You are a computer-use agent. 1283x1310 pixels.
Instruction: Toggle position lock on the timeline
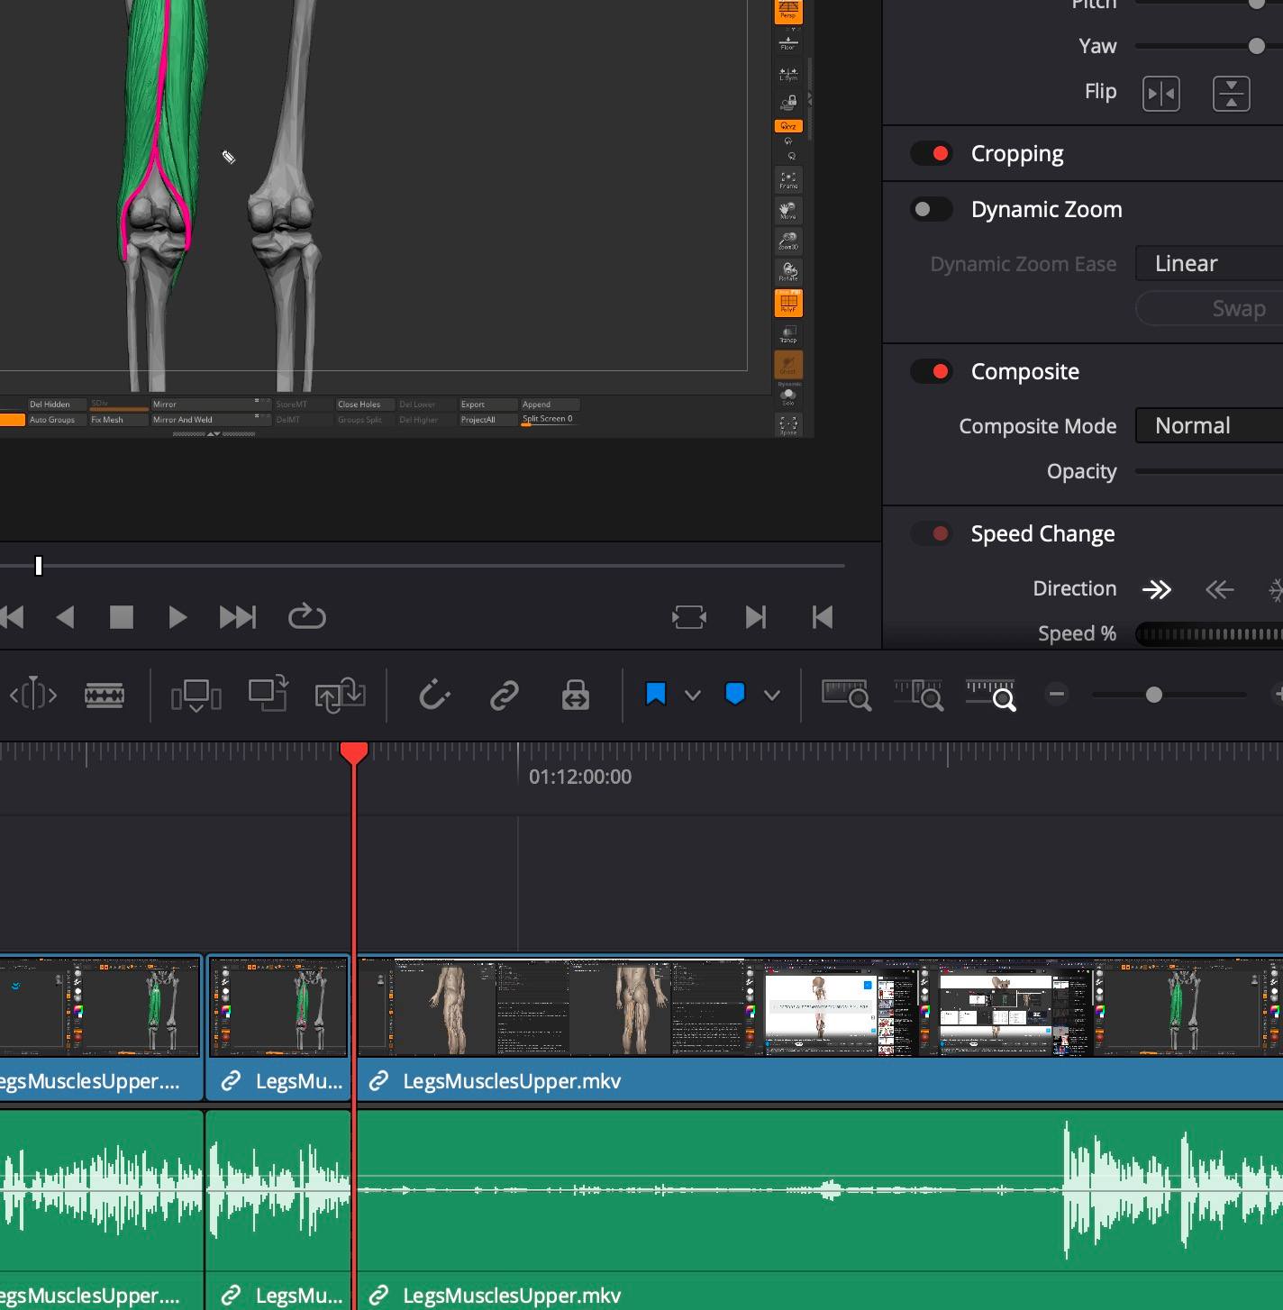coord(575,695)
